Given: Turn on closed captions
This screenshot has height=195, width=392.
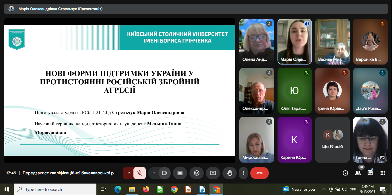Looking at the screenshot, I should 180,173.
